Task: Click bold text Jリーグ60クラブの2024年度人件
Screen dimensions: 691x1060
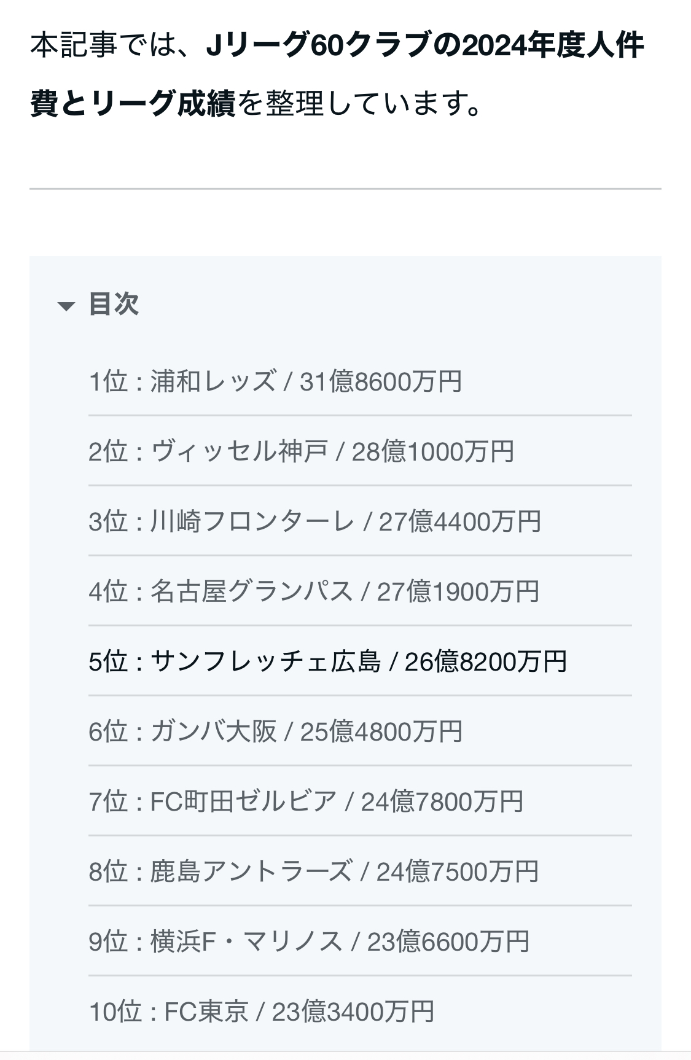Action: coord(425,46)
